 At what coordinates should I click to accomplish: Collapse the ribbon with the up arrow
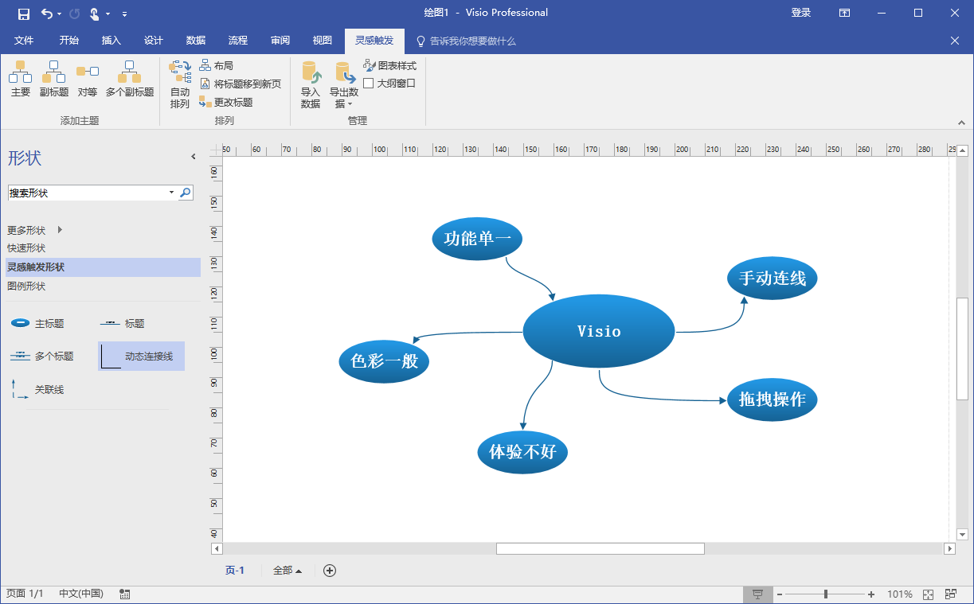[961, 123]
